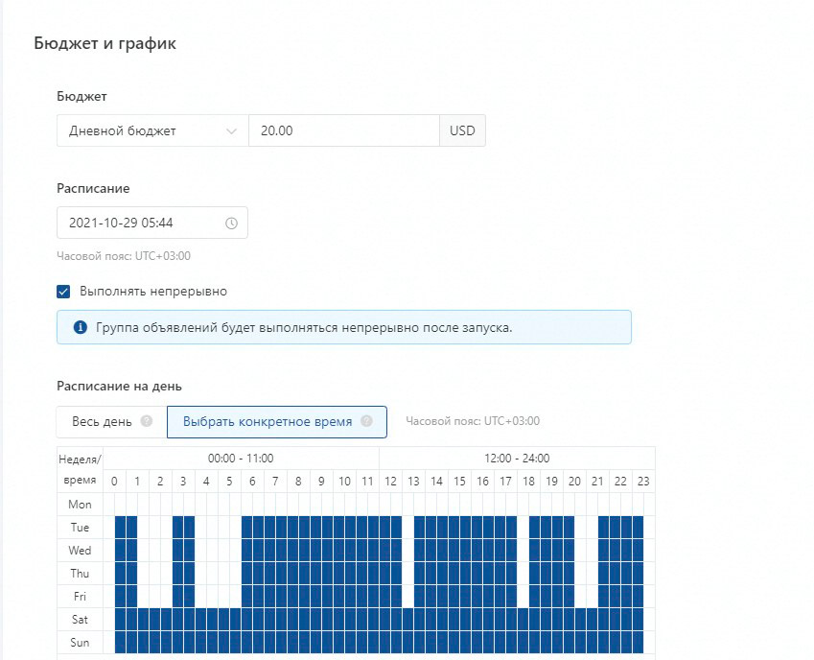Switch to the 'Весь день' tab
814x660 pixels.
(103, 421)
